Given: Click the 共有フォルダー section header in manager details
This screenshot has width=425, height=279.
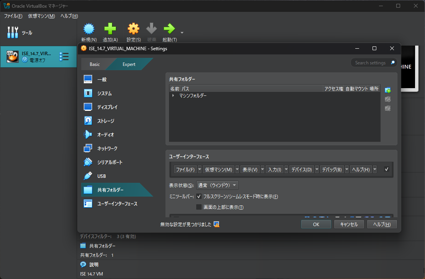Looking at the screenshot, I should pyautogui.click(x=102, y=246).
